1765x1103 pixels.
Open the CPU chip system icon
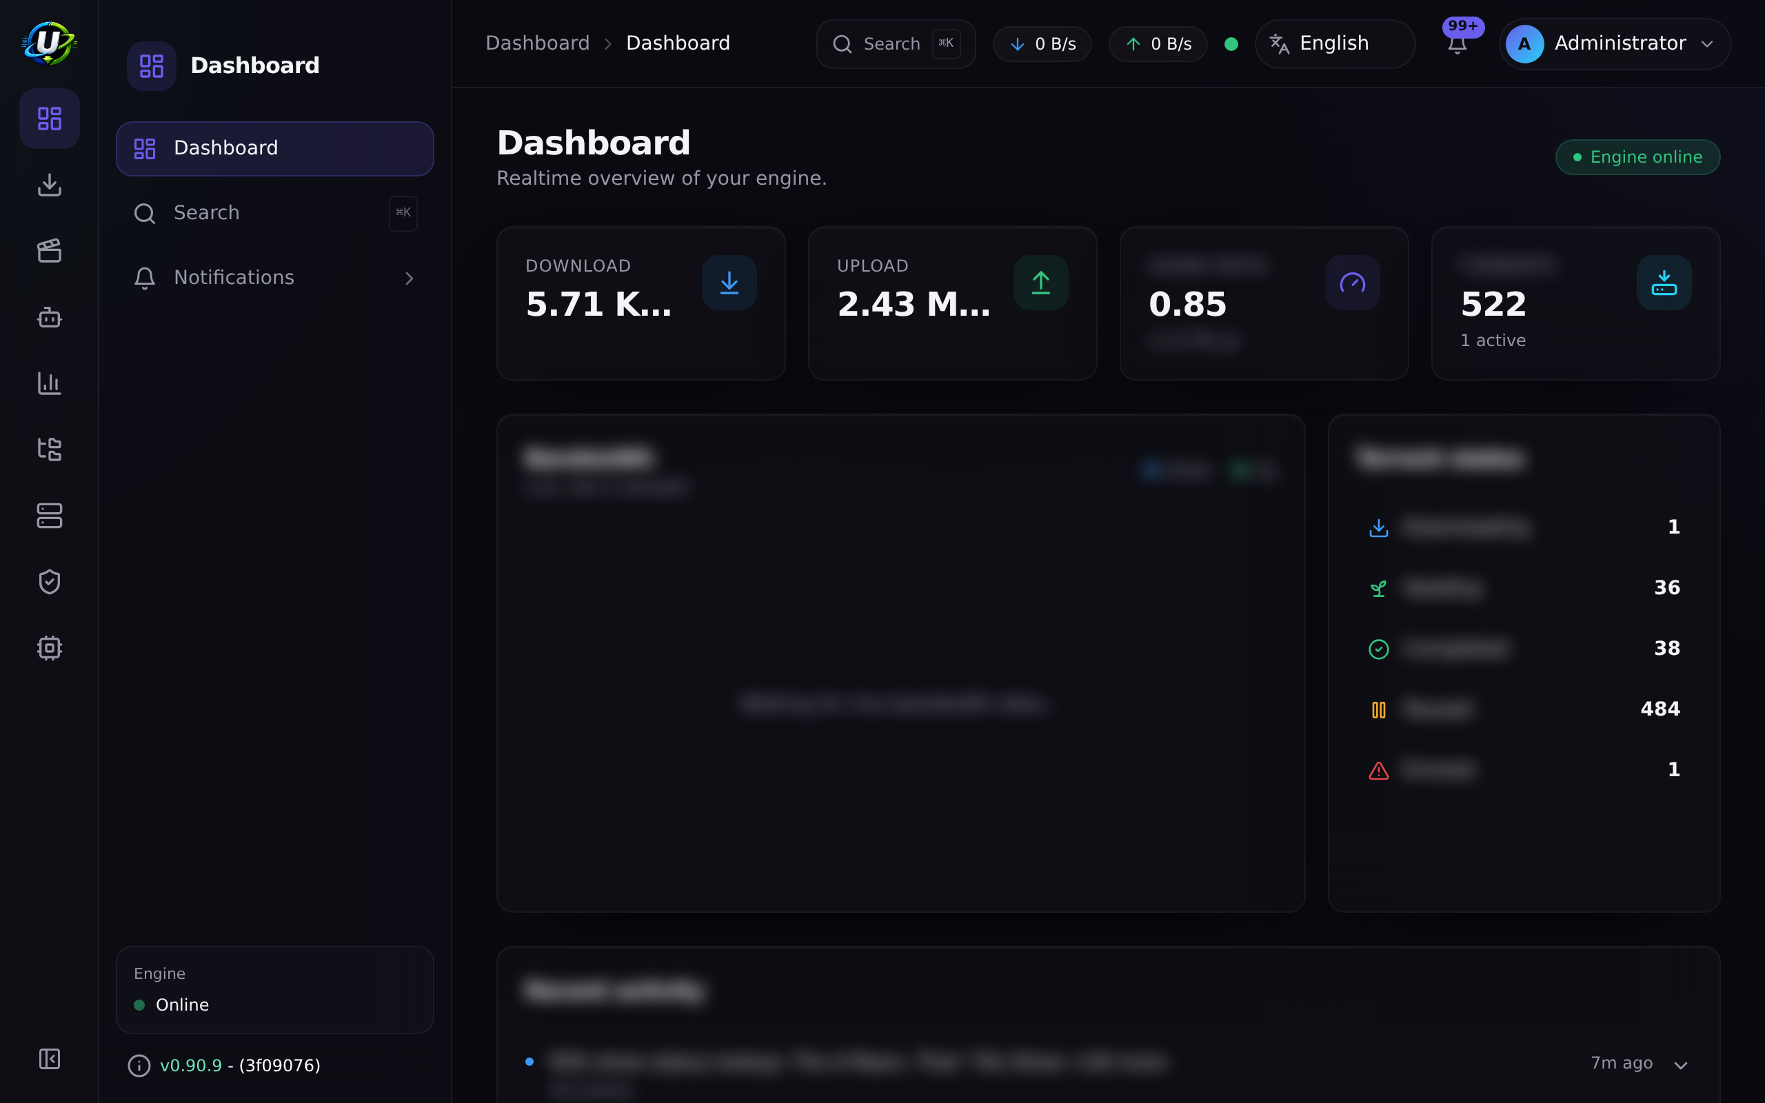[x=50, y=648]
